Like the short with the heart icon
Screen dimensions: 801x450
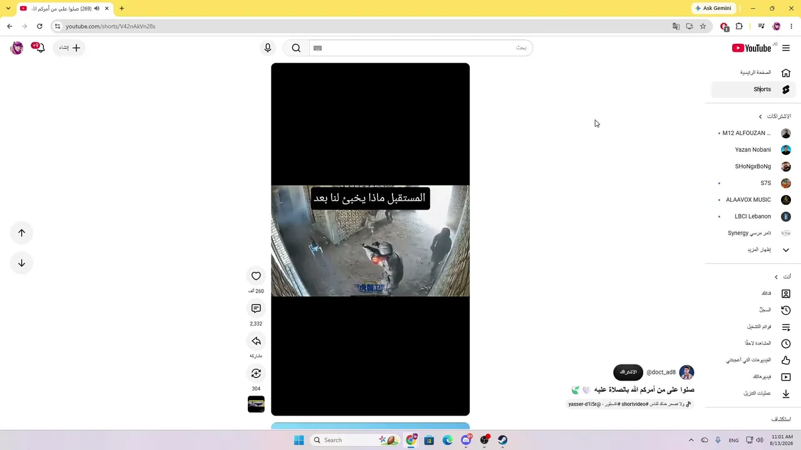(256, 276)
